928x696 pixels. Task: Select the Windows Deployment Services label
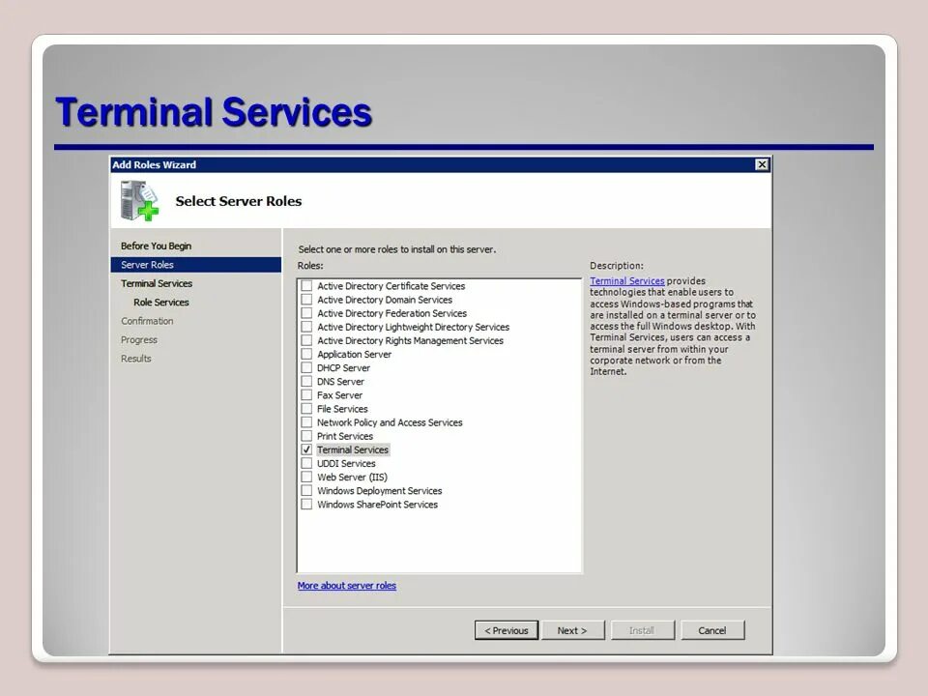click(379, 491)
